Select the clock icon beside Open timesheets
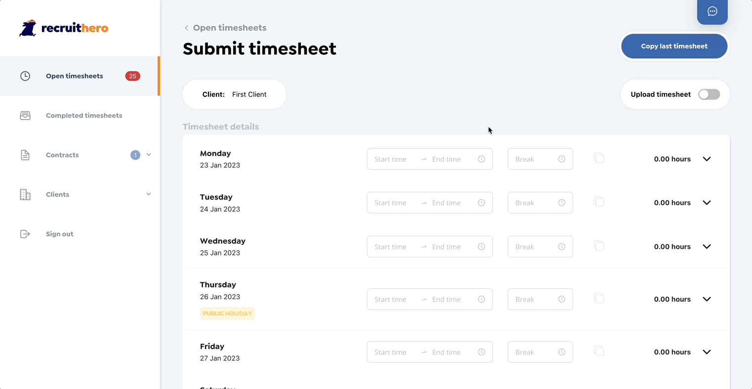 pyautogui.click(x=25, y=76)
